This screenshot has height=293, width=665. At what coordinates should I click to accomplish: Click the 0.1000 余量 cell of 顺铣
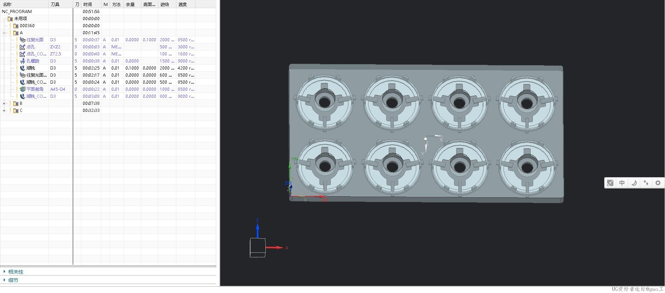(x=132, y=68)
